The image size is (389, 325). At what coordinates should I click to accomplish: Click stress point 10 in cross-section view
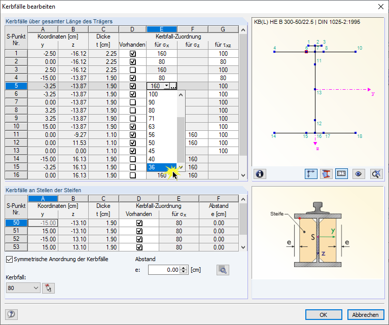(x=356, y=52)
